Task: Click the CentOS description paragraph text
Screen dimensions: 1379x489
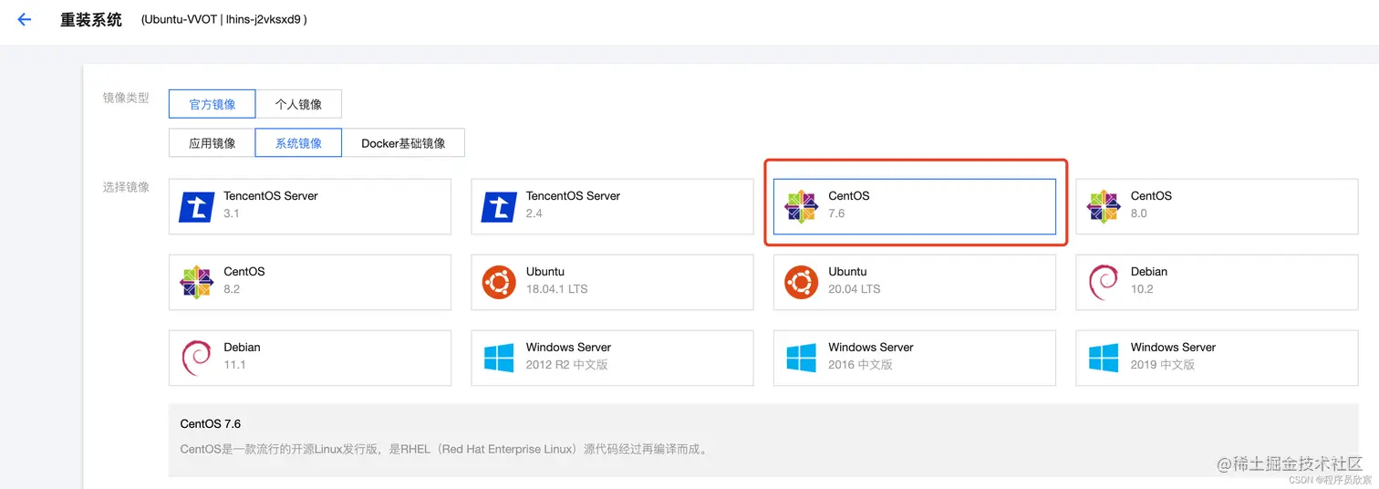Action: tap(445, 449)
